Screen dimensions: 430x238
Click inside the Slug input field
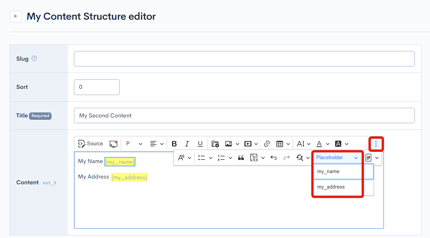pyautogui.click(x=244, y=58)
